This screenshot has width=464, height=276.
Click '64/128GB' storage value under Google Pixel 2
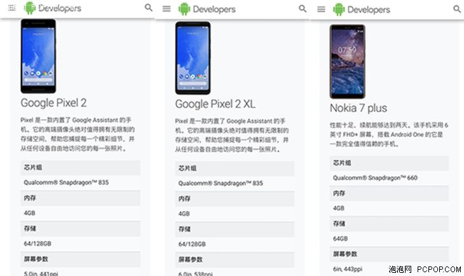(38, 244)
